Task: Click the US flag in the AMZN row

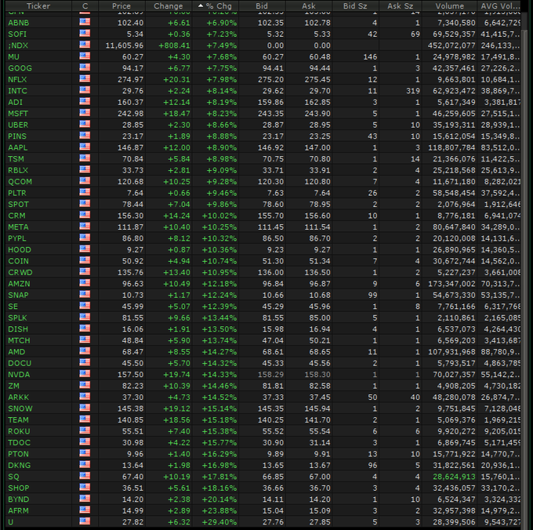Action: pyautogui.click(x=85, y=284)
